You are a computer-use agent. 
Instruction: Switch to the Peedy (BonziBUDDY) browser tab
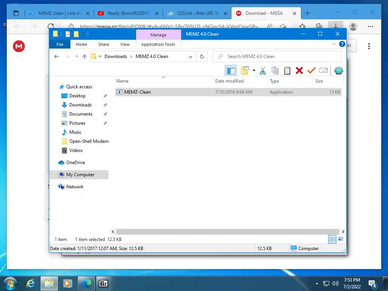pos(128,13)
